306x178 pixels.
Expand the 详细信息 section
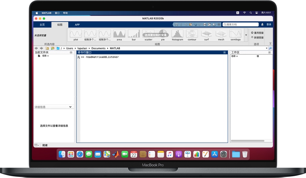coord(70,107)
